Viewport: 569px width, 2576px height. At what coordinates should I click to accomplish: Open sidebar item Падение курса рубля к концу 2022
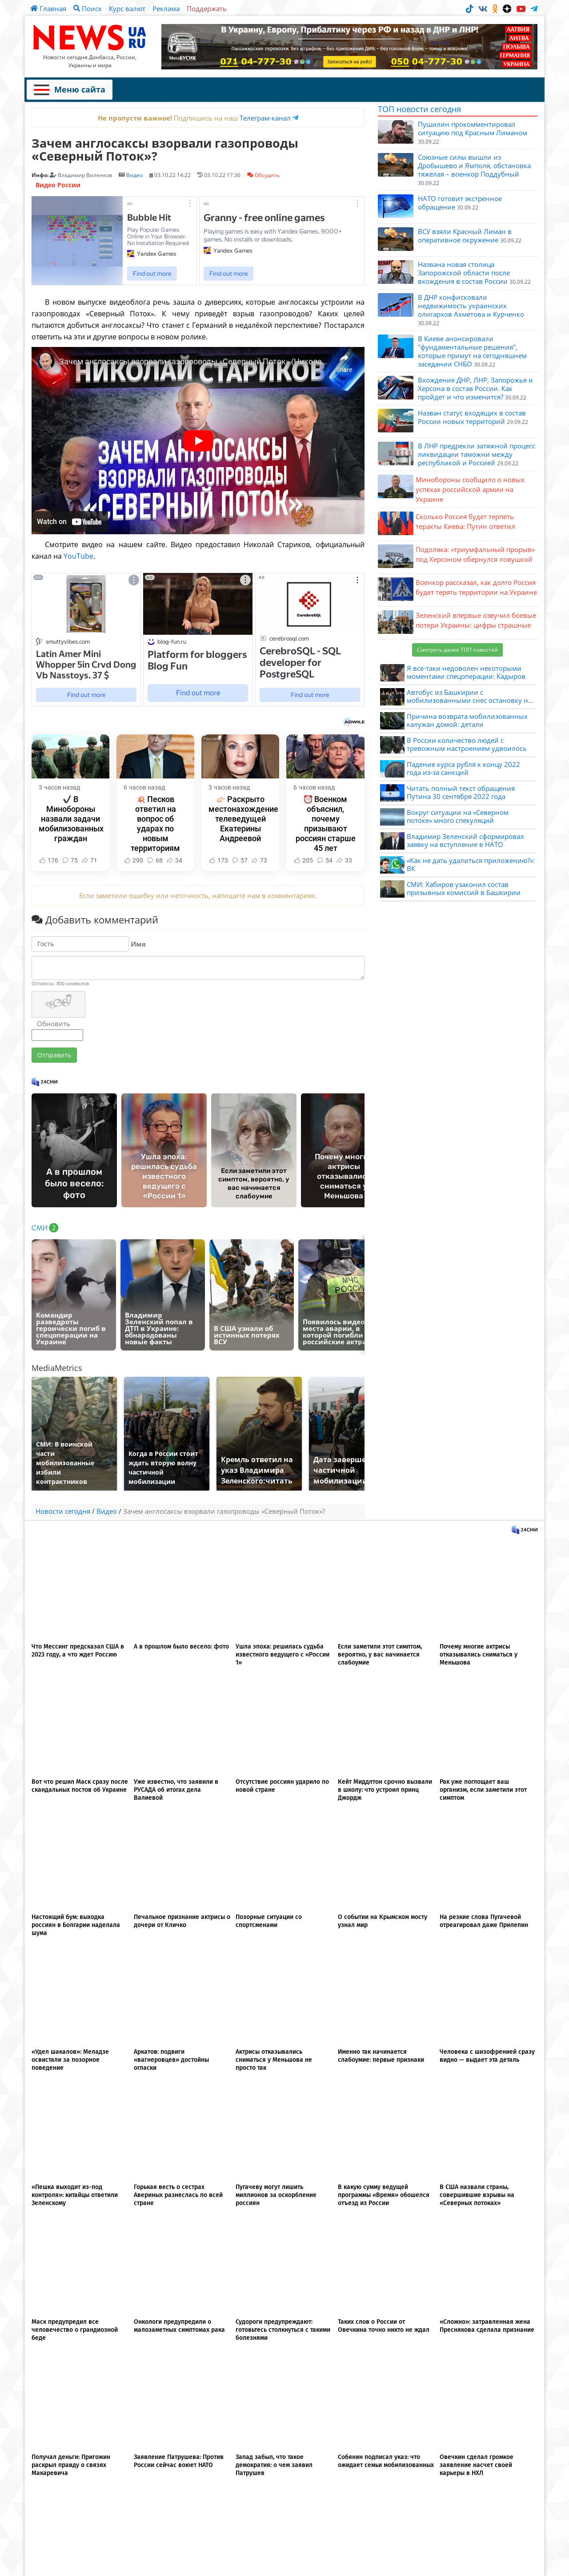(463, 768)
